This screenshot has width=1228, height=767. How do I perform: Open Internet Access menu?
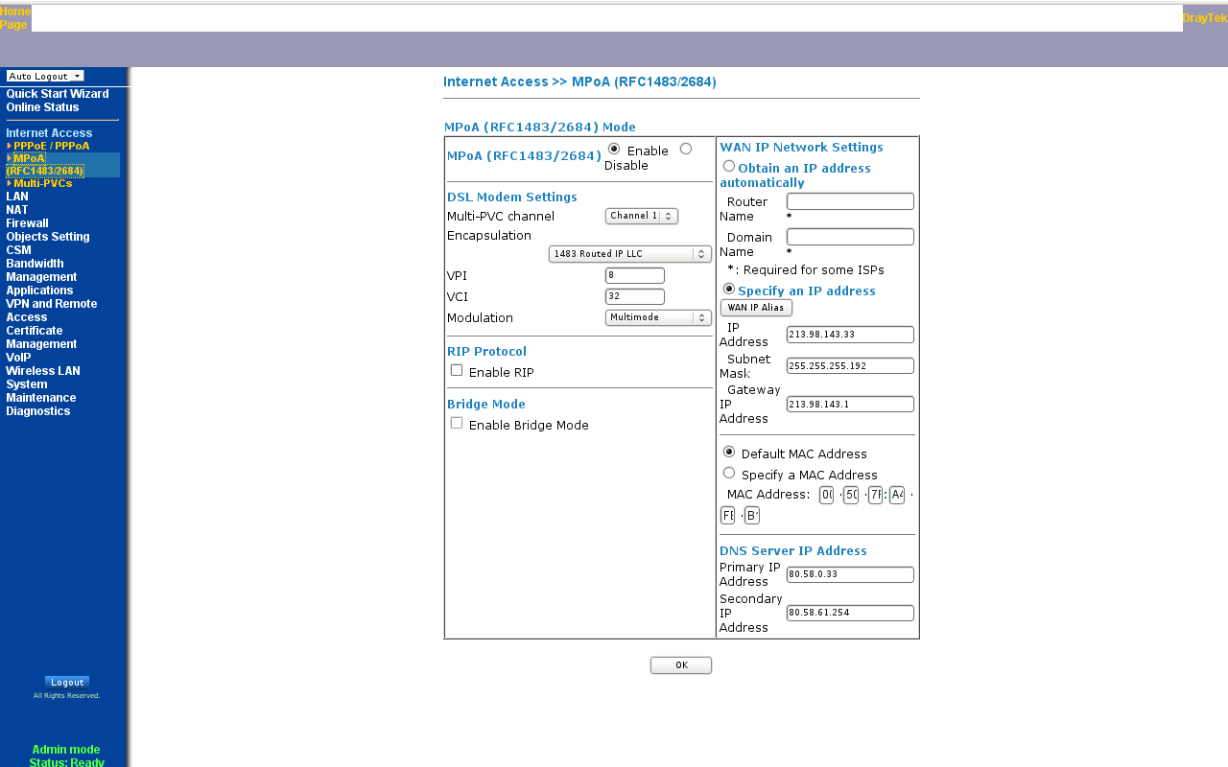[x=49, y=133]
